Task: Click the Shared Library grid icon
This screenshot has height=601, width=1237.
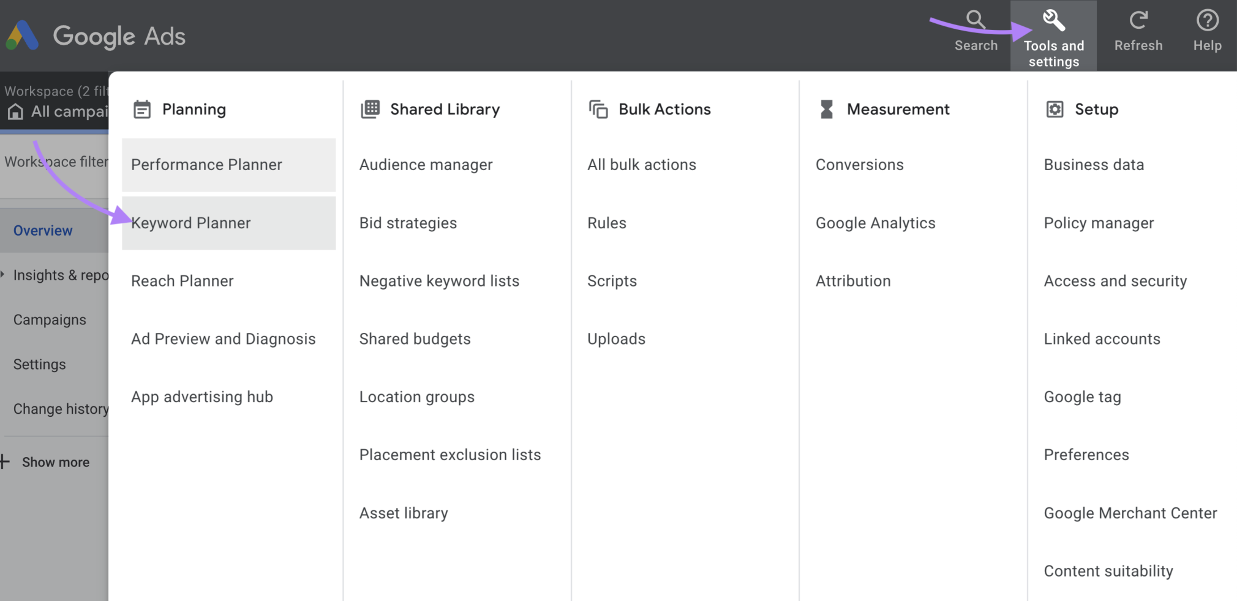Action: pyautogui.click(x=370, y=109)
